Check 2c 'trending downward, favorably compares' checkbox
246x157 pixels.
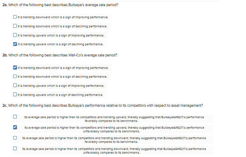pyautogui.click(x=15, y=138)
